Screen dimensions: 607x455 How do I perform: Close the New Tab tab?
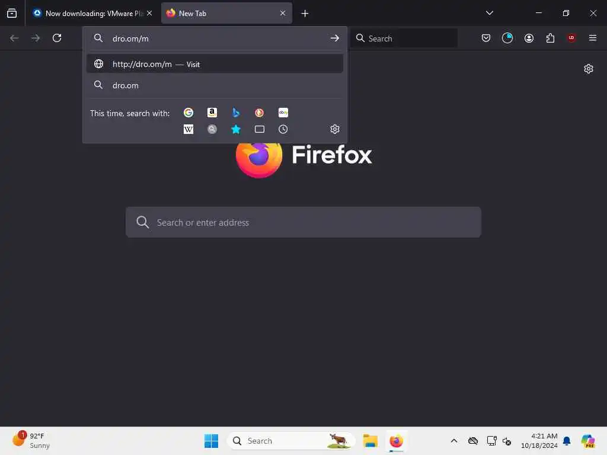[x=283, y=13]
